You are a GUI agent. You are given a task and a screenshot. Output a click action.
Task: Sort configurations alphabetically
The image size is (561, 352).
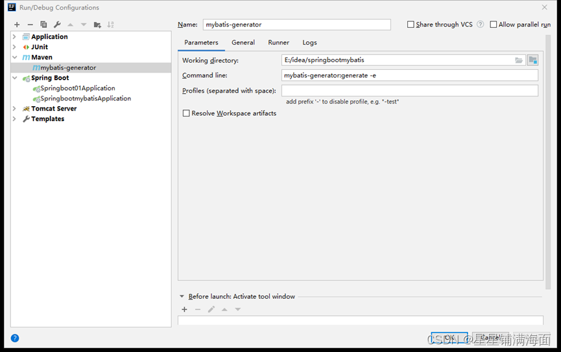click(110, 25)
